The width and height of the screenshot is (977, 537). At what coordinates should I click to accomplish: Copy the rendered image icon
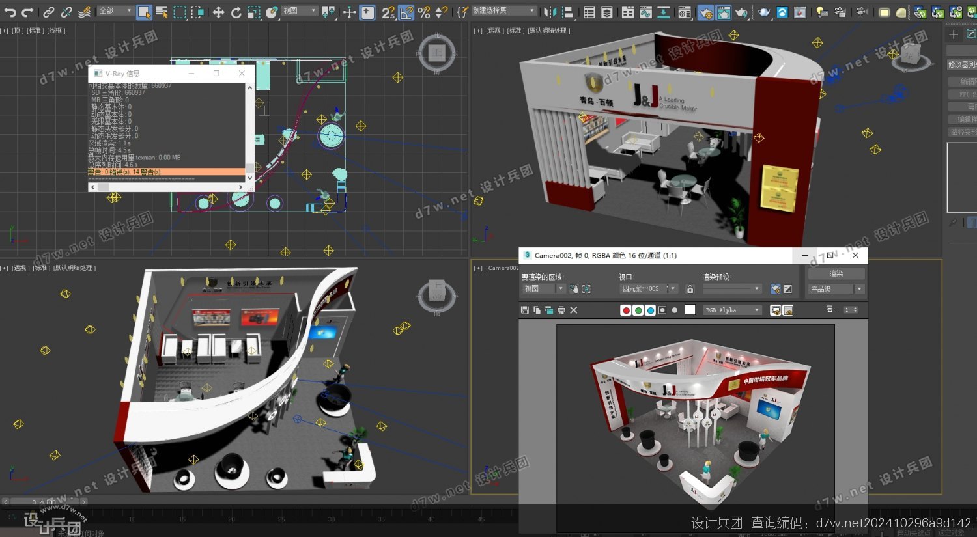click(x=537, y=310)
